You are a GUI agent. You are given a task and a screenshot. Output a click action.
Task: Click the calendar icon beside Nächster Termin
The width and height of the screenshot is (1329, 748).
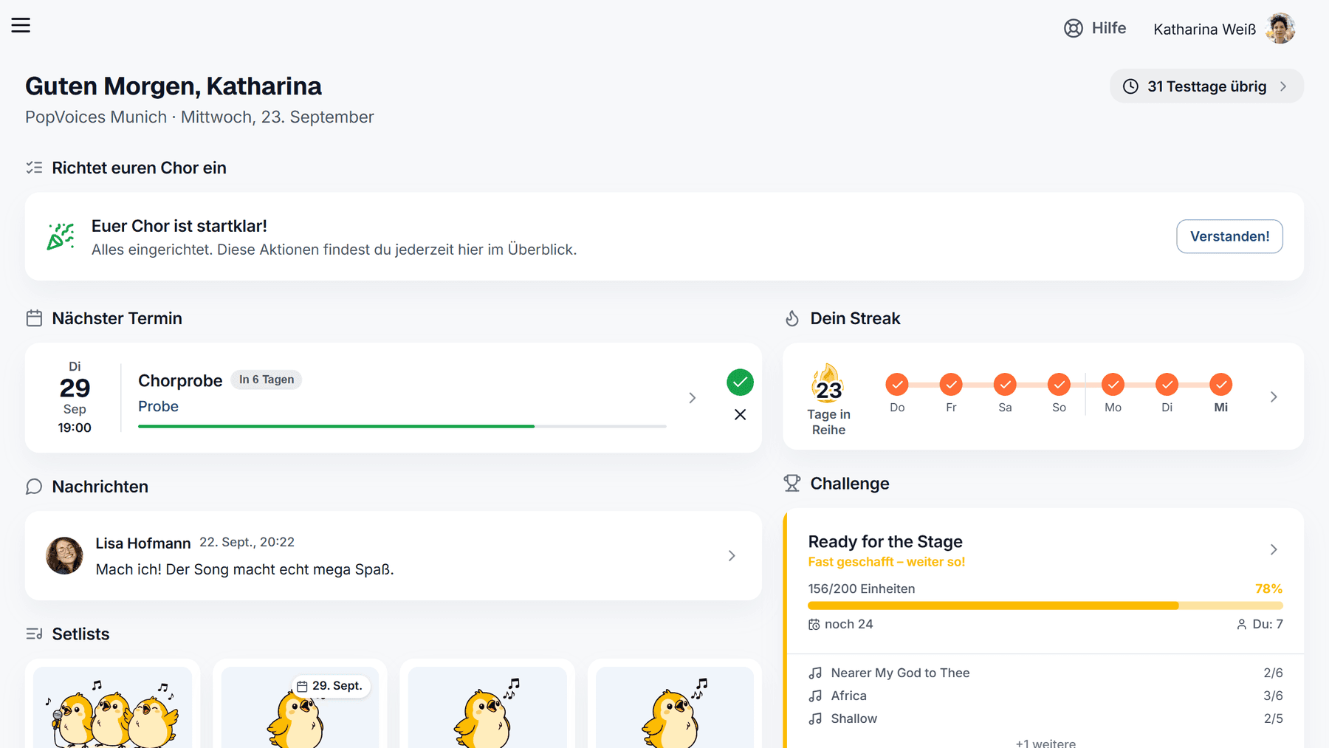[x=34, y=318]
